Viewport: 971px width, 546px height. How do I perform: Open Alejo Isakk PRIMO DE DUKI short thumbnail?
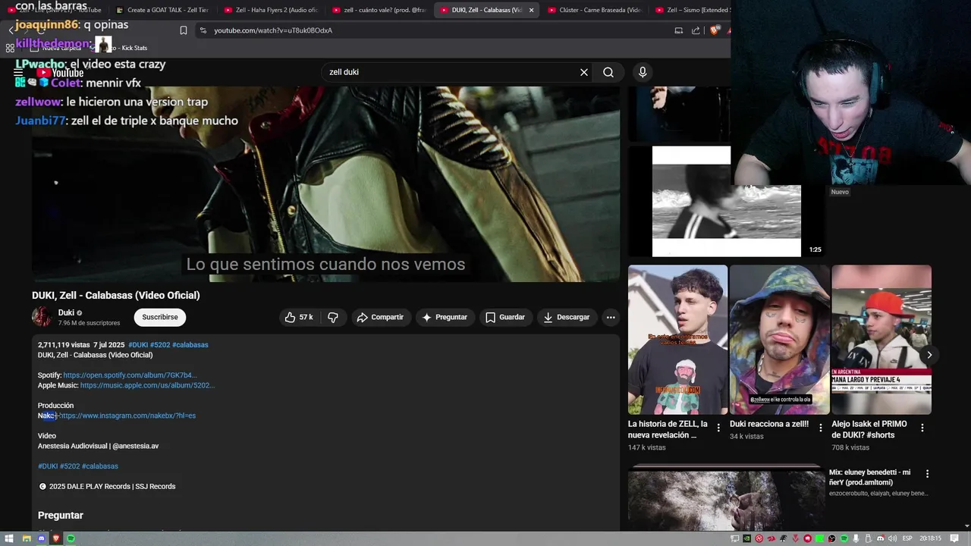click(881, 340)
